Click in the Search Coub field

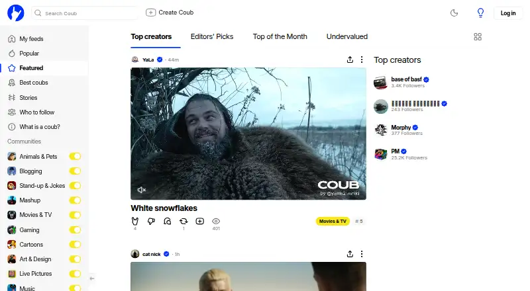pos(85,13)
